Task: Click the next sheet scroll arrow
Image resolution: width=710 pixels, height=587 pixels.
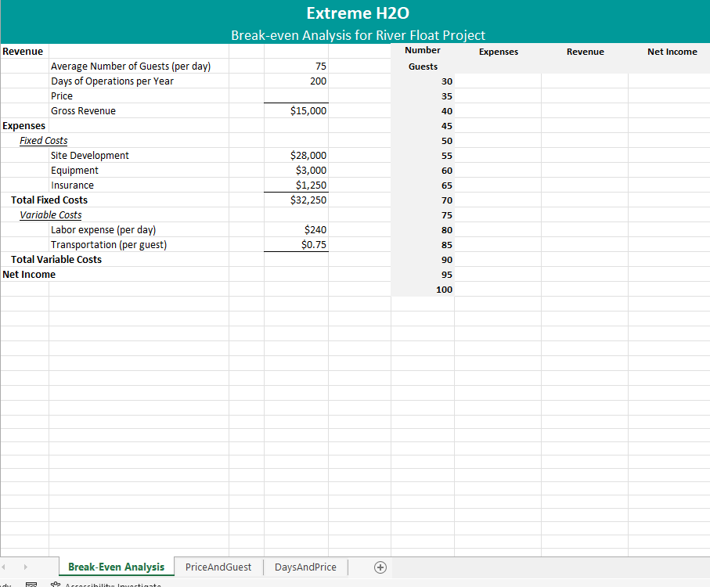Action: pos(26,567)
